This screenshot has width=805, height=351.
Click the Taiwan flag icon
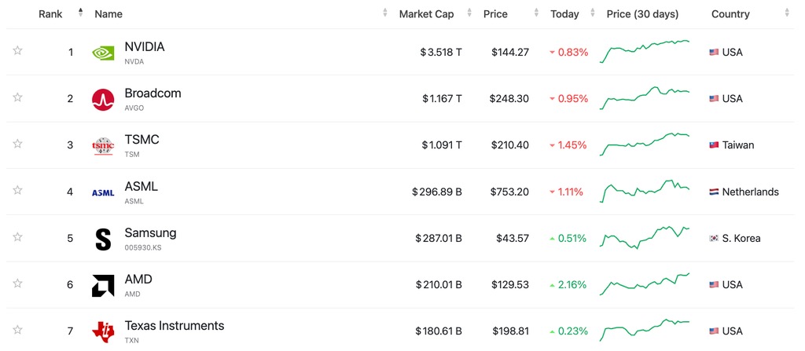(x=714, y=145)
